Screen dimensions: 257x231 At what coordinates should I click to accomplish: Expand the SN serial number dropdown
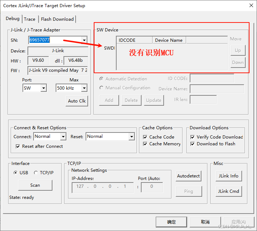click(84, 40)
